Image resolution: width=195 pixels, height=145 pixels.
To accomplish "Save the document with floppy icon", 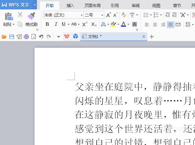I will coord(12,37).
